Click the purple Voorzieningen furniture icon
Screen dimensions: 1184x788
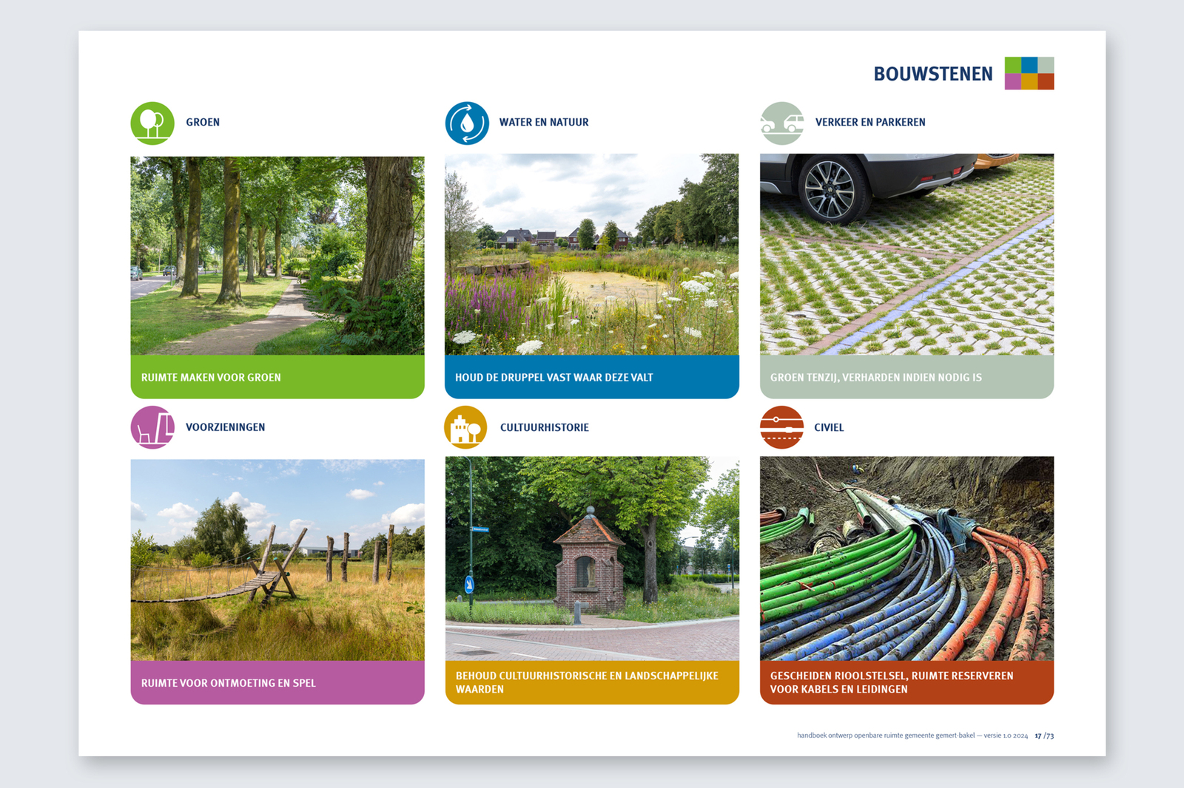(153, 427)
